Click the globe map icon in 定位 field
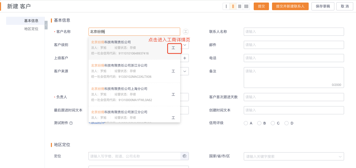 coord(185,156)
